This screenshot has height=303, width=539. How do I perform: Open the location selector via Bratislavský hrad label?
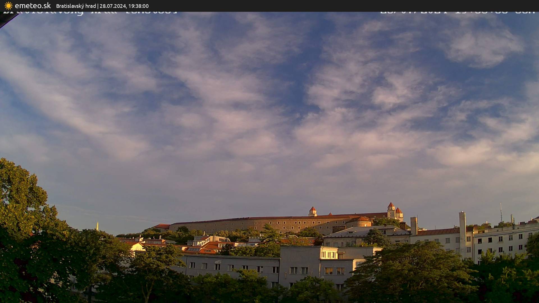pos(77,6)
